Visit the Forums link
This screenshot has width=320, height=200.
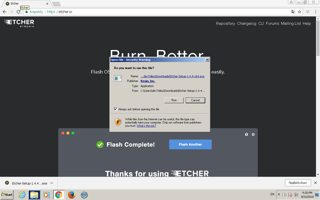click(272, 23)
